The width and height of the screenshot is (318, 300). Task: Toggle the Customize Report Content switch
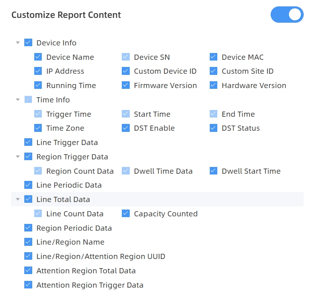click(x=287, y=15)
